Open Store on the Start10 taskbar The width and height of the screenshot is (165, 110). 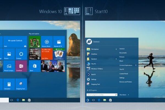[x=110, y=100]
